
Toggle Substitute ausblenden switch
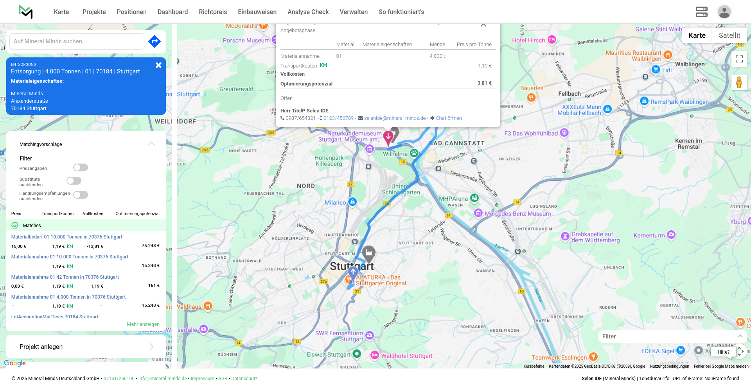(x=74, y=181)
